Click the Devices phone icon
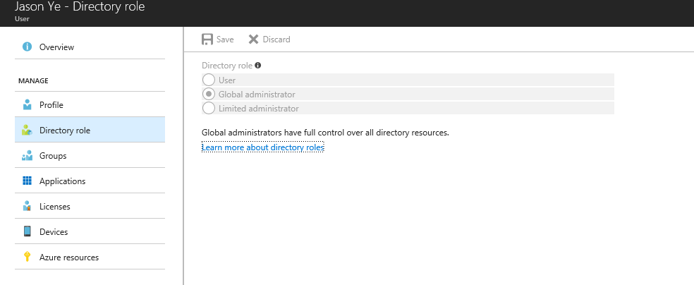The height and width of the screenshot is (285, 694). pyautogui.click(x=28, y=231)
